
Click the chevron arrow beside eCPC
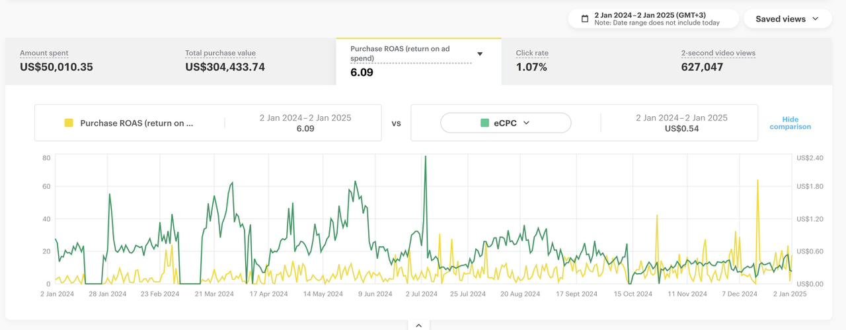click(x=527, y=123)
